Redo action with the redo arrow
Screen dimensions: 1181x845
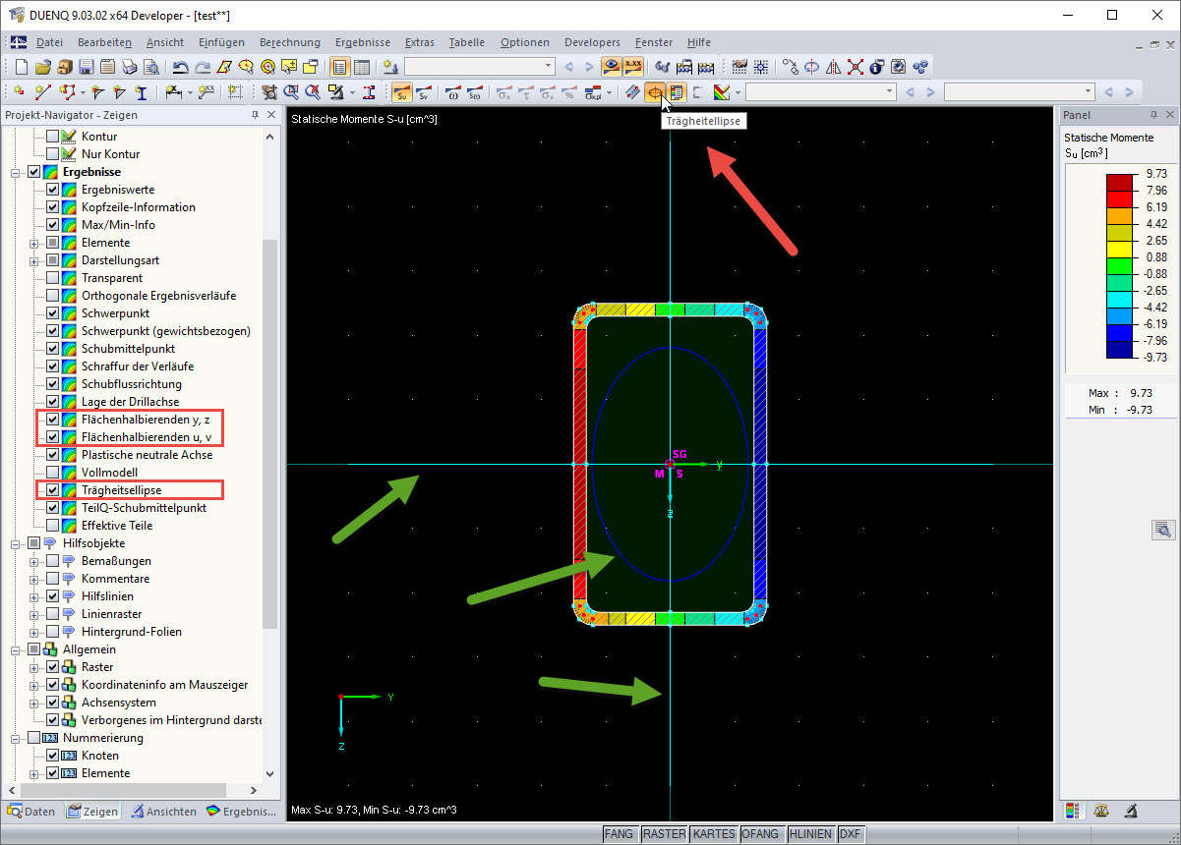click(x=203, y=67)
